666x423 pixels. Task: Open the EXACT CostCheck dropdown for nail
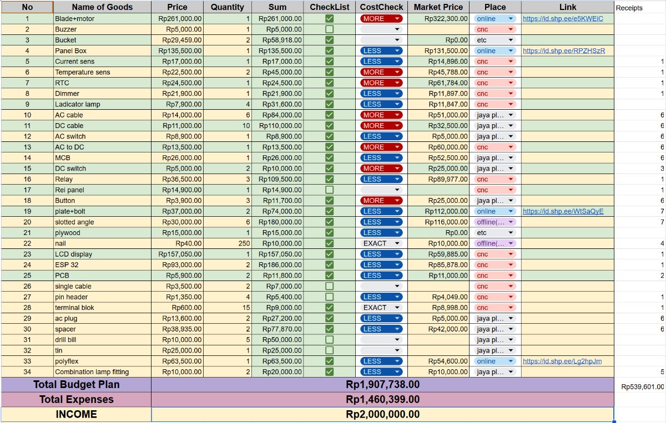(x=397, y=243)
